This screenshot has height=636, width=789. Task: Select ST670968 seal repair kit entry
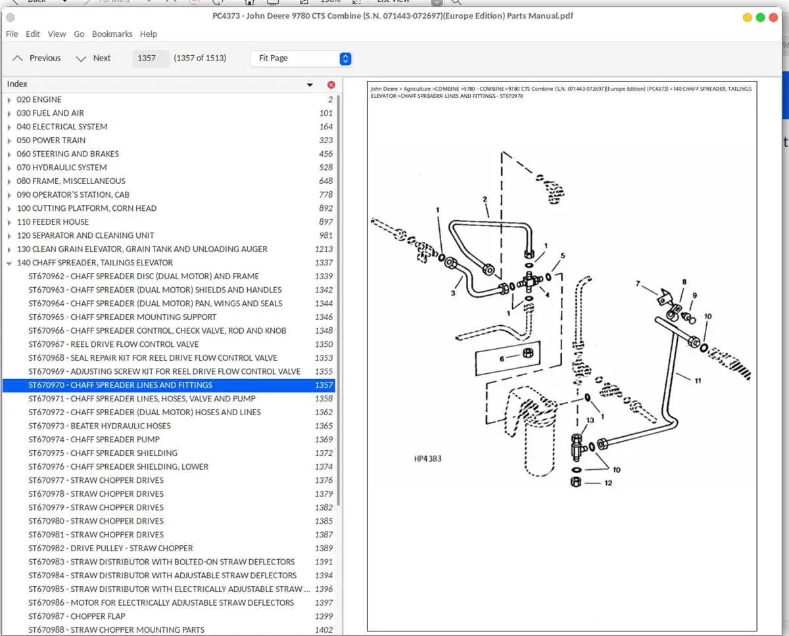coord(169,358)
